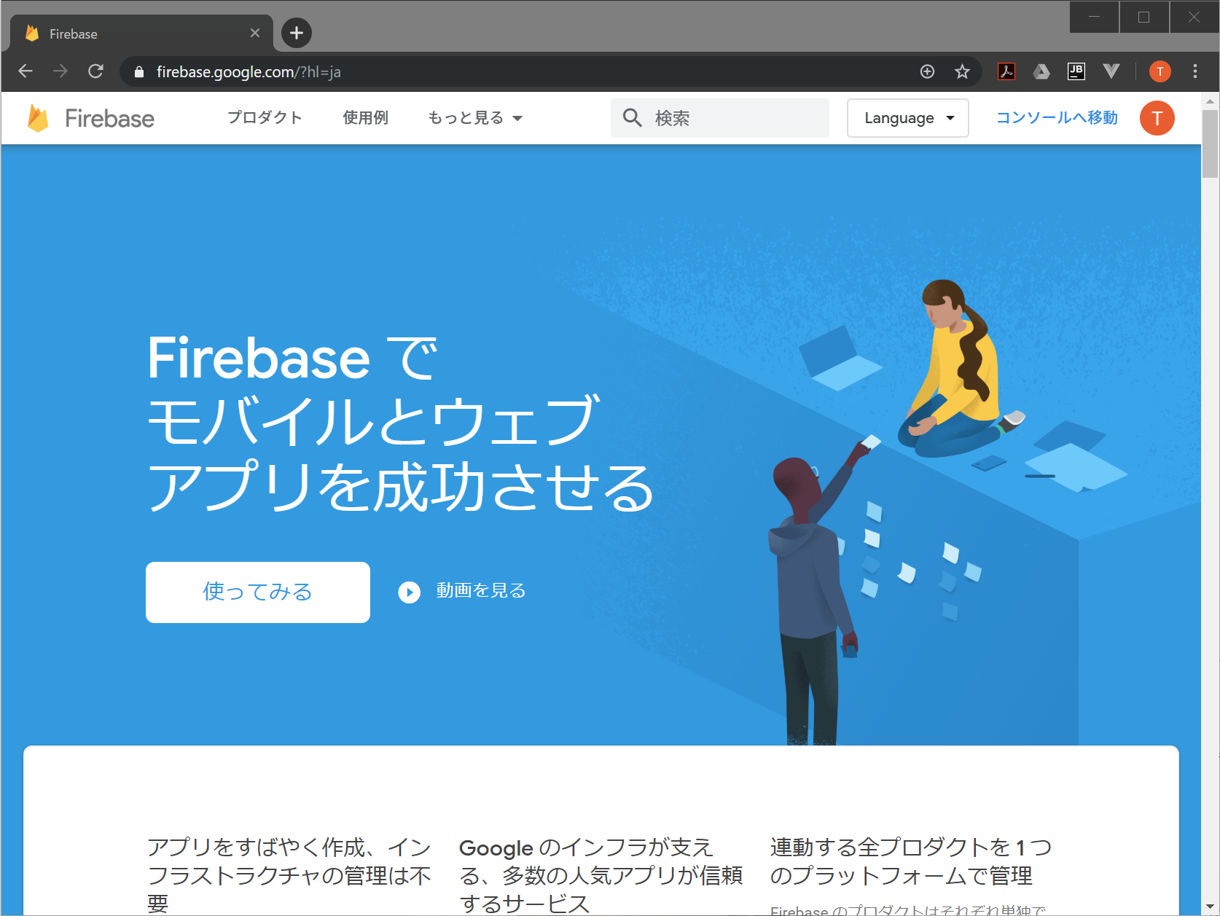
Task: Play the 動画を見る video icon
Action: [410, 592]
